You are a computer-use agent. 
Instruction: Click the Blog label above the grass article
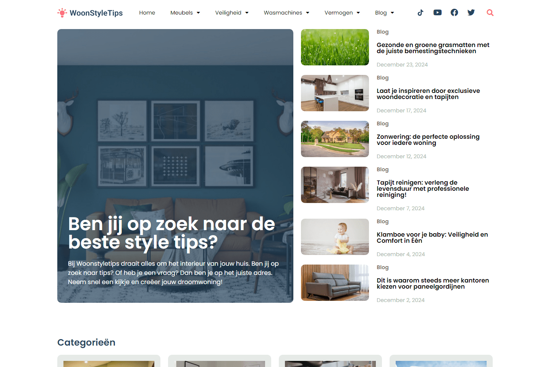tap(382, 32)
